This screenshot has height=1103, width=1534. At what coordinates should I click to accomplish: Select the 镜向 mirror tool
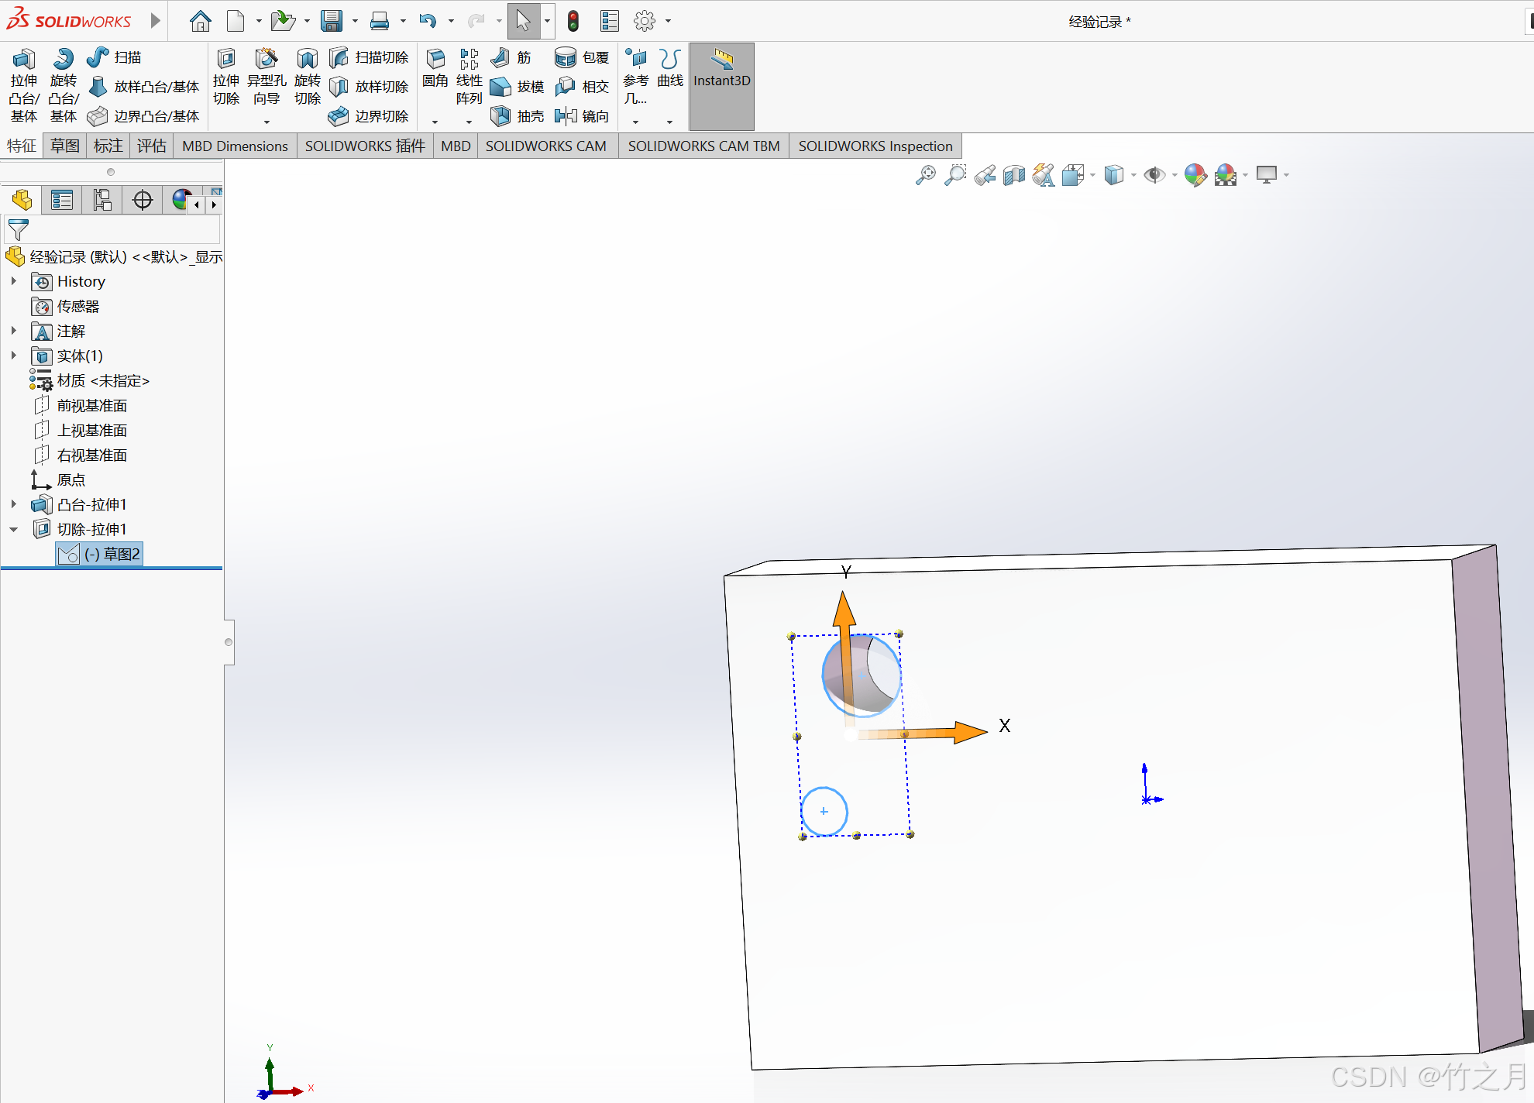tap(582, 116)
